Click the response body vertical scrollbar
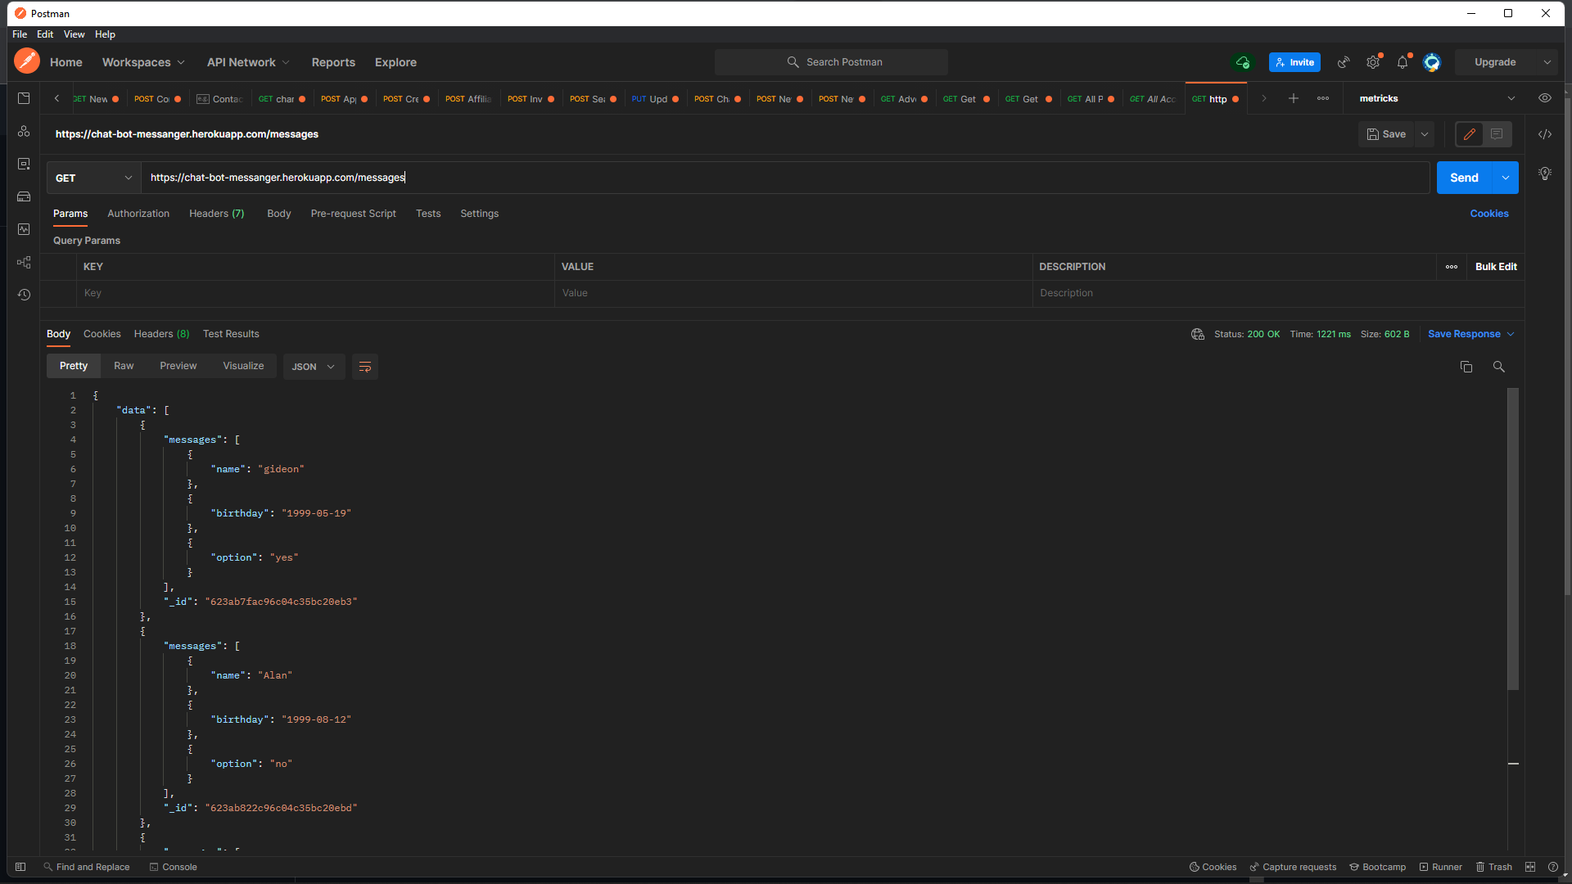1572x884 pixels. pos(1513,539)
